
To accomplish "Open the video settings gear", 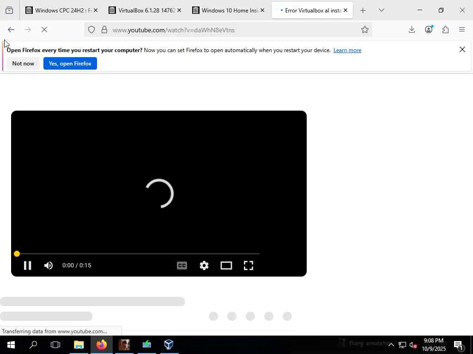I will click(x=204, y=265).
